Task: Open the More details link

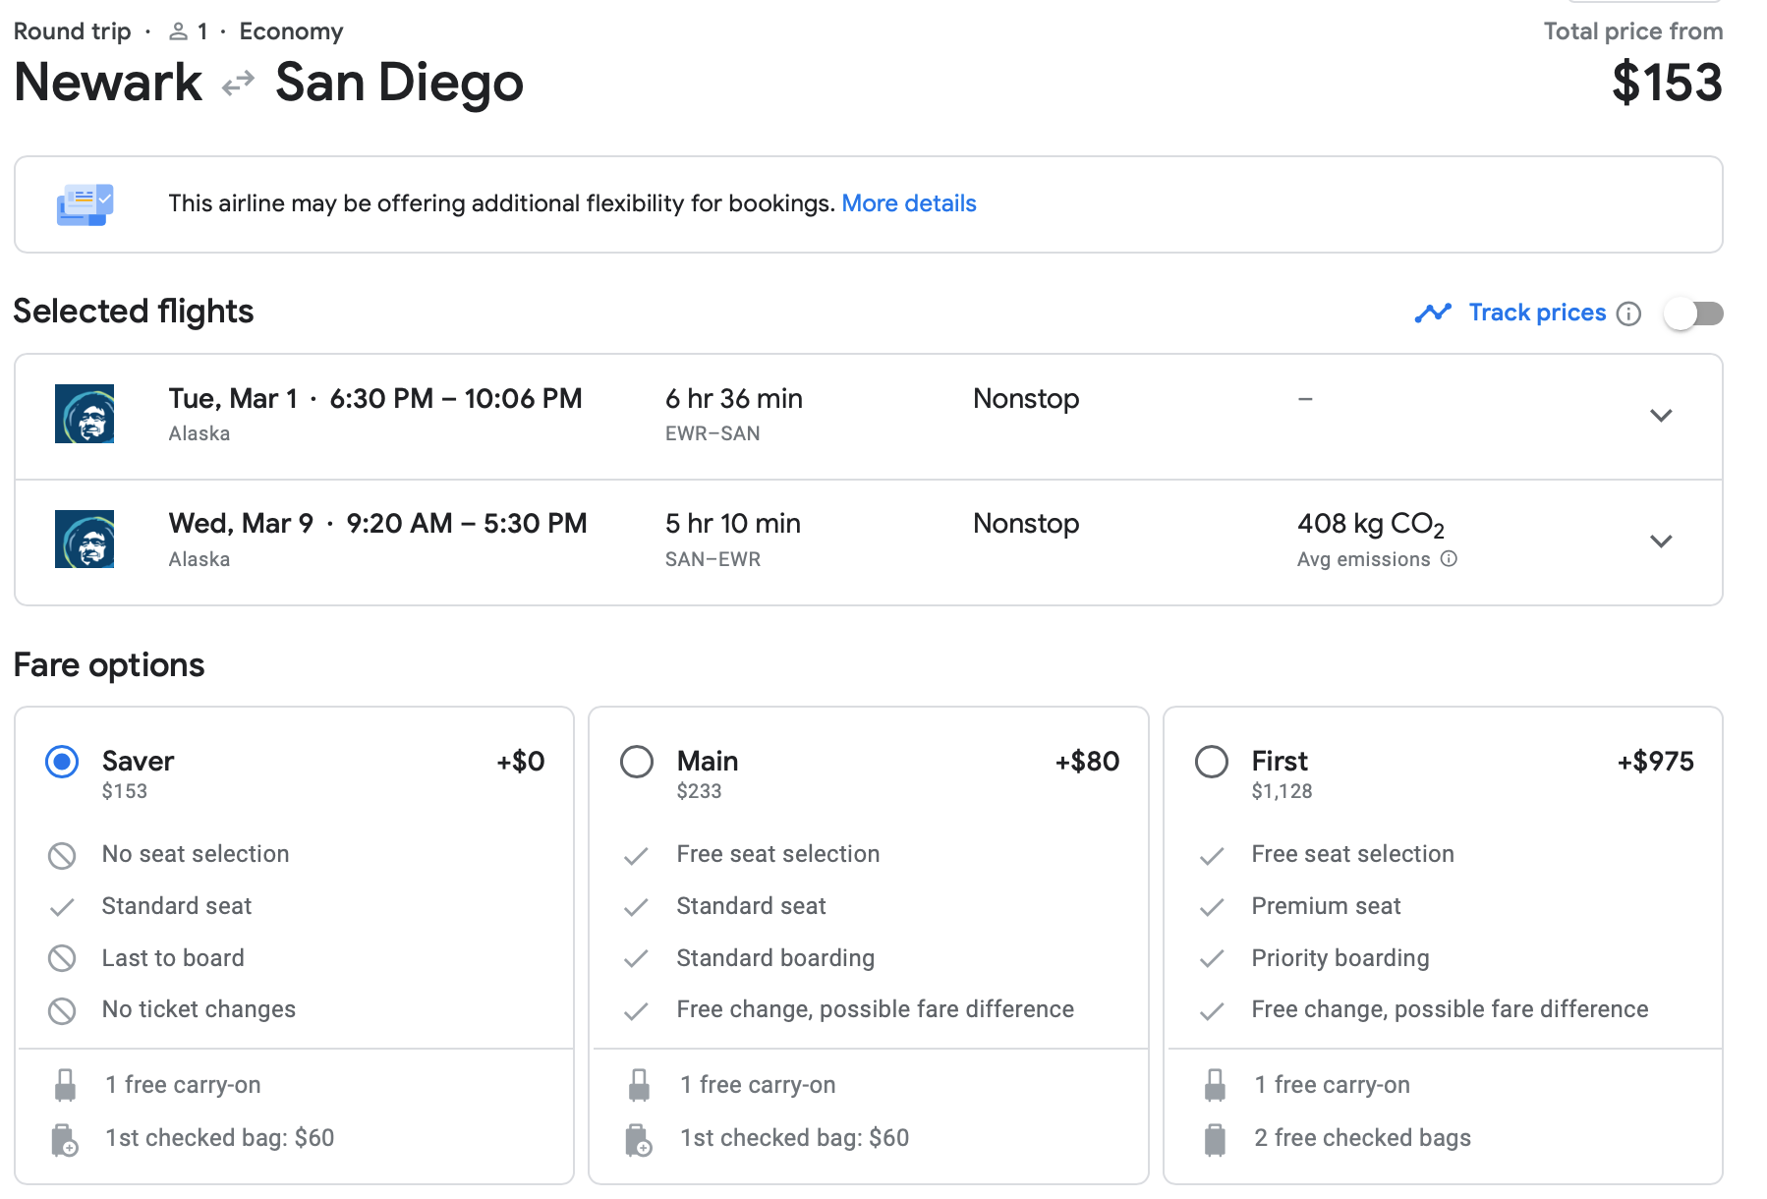Action: [908, 203]
